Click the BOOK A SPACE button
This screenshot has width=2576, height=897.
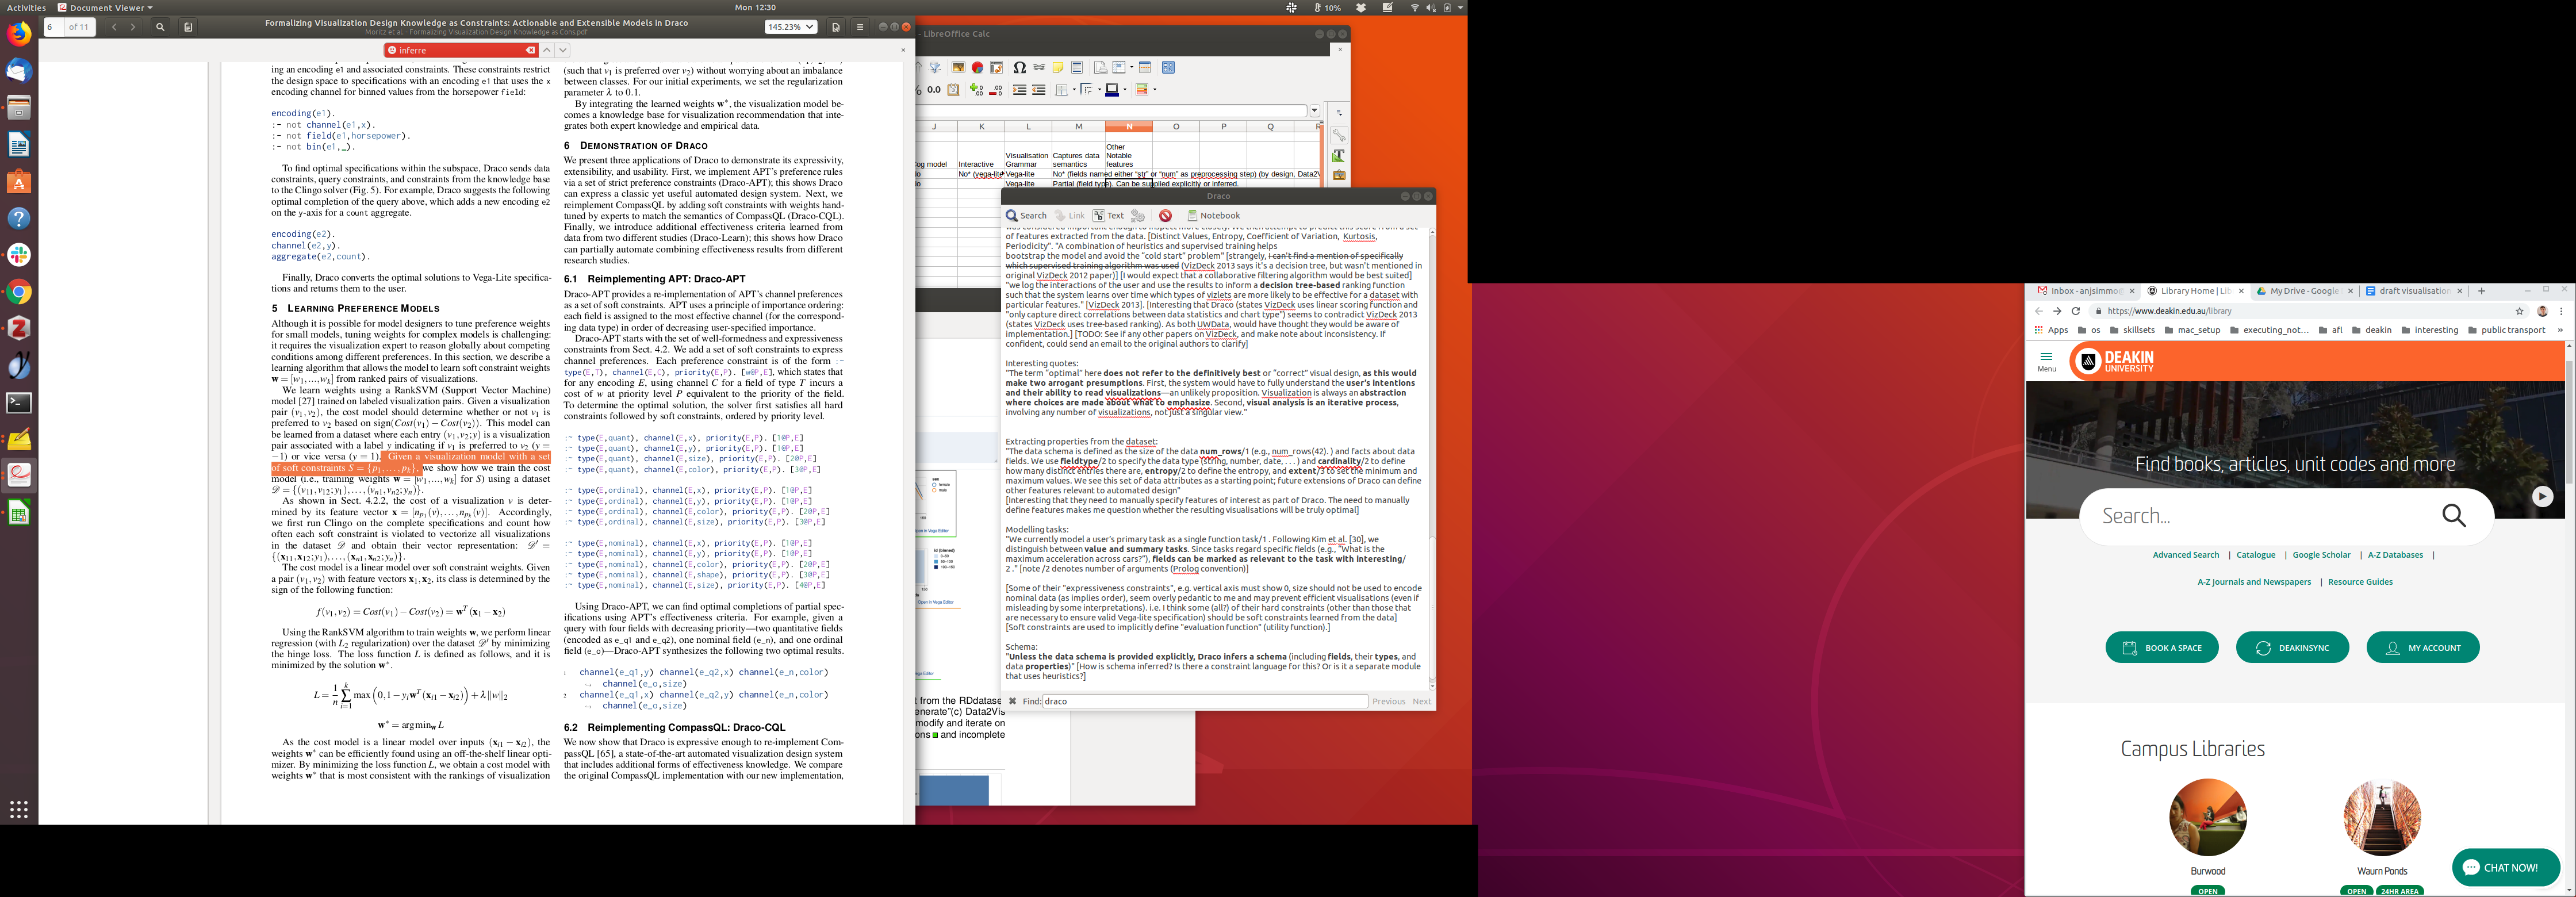[2162, 648]
